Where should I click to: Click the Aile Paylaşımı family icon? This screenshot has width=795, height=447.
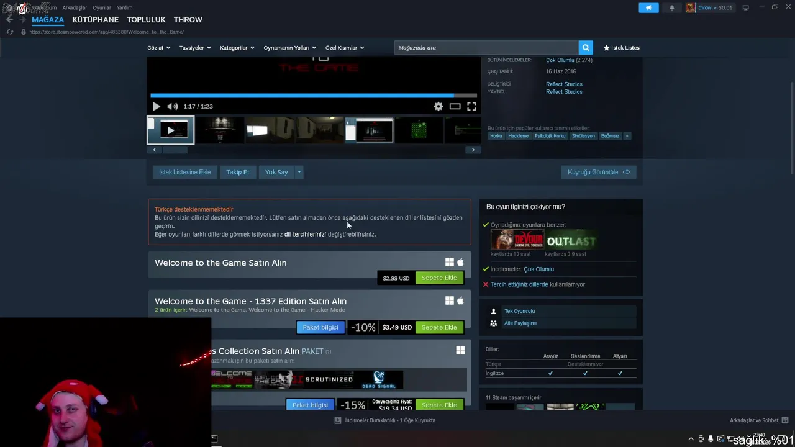(x=494, y=323)
